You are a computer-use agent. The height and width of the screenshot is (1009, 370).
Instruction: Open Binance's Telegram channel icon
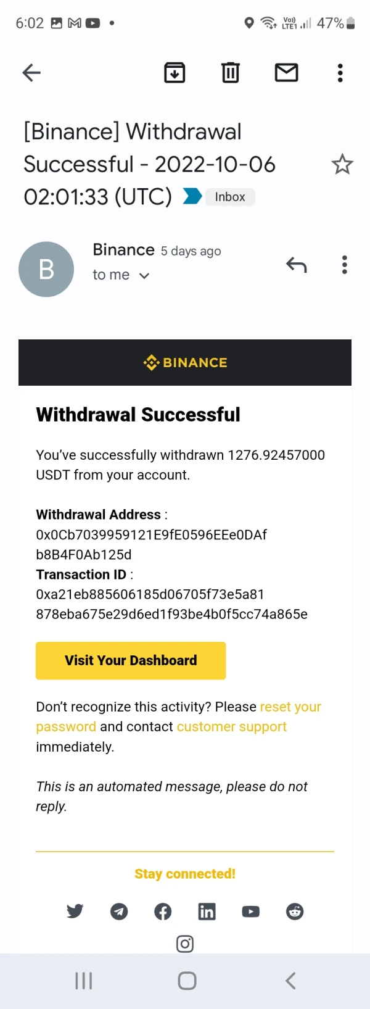pyautogui.click(x=119, y=911)
